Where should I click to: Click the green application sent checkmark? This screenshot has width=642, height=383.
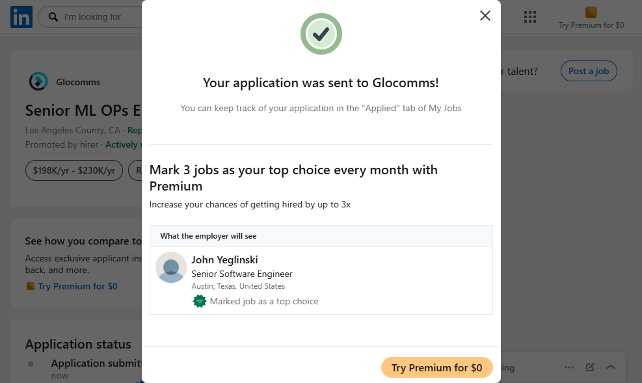[321, 34]
